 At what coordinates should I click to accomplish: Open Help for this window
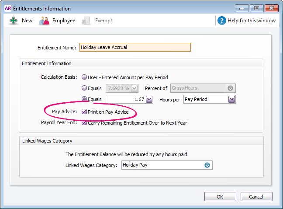pyautogui.click(x=252, y=21)
